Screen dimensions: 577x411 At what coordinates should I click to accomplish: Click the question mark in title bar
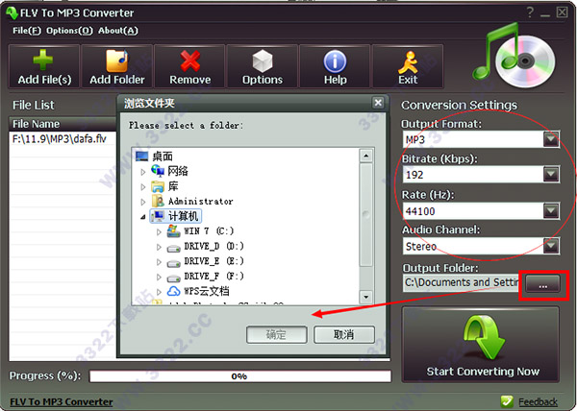(530, 12)
